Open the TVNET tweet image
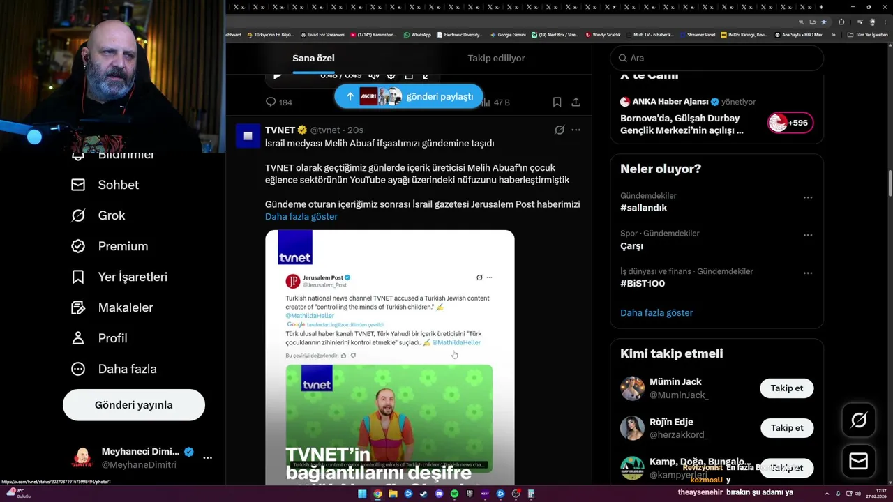Screen dimensions: 893x502 [389, 358]
